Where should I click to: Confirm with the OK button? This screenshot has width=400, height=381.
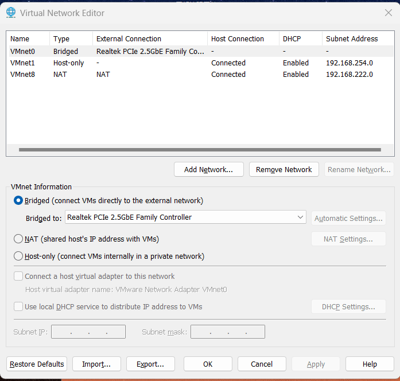[208, 364]
